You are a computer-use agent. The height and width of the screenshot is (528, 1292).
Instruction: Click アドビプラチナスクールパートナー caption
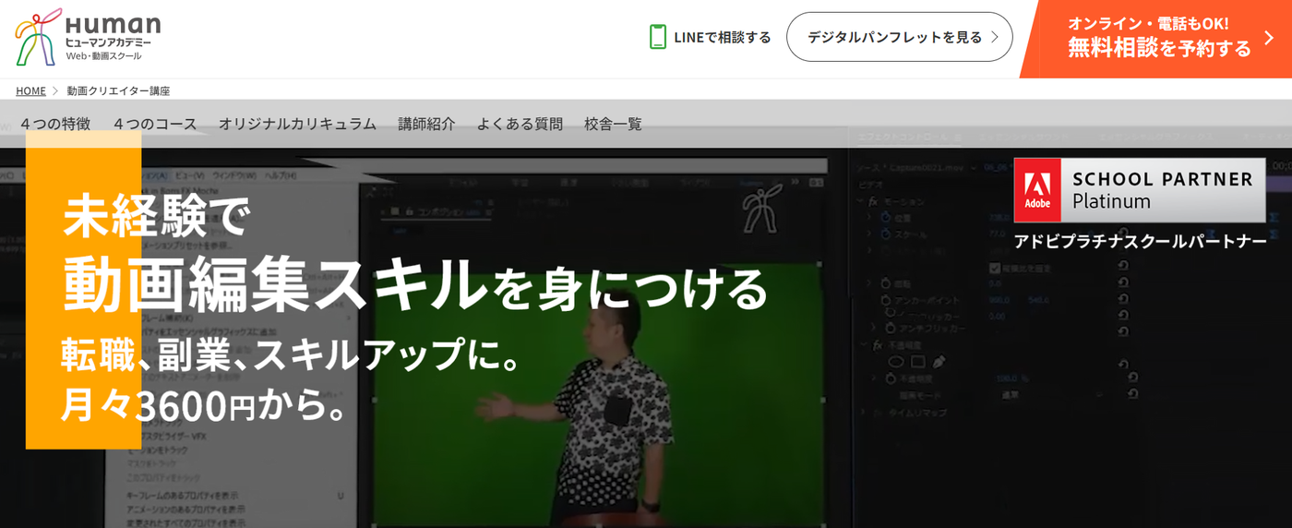(1140, 242)
